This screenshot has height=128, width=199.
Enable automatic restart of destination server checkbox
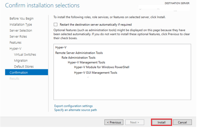coord(55,24)
